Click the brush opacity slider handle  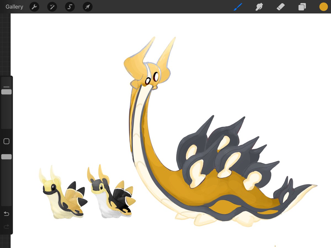6,157
